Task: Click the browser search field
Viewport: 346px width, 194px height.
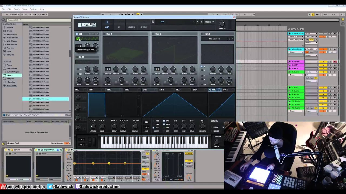Action: (x=38, y=20)
